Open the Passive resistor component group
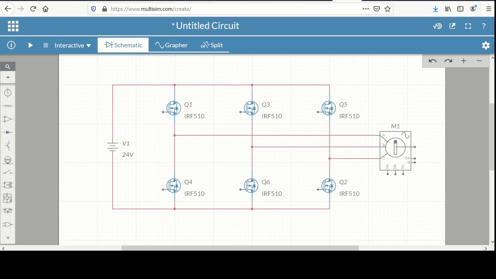 (x=8, y=106)
